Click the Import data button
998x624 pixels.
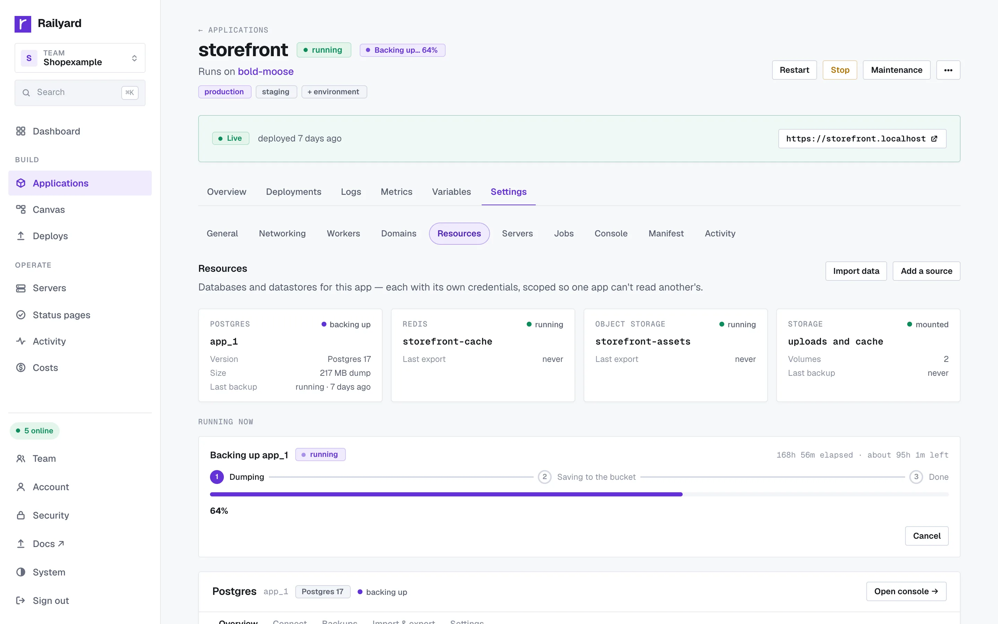(856, 271)
